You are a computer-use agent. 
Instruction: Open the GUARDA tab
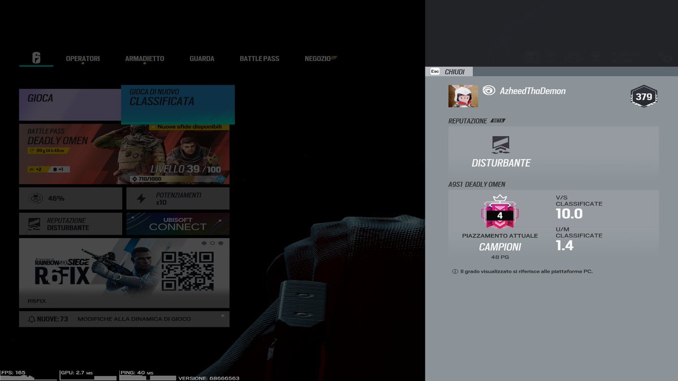coord(202,59)
